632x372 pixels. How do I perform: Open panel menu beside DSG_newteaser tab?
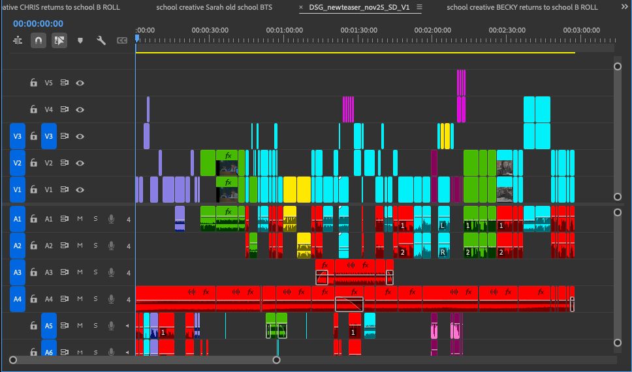[419, 7]
